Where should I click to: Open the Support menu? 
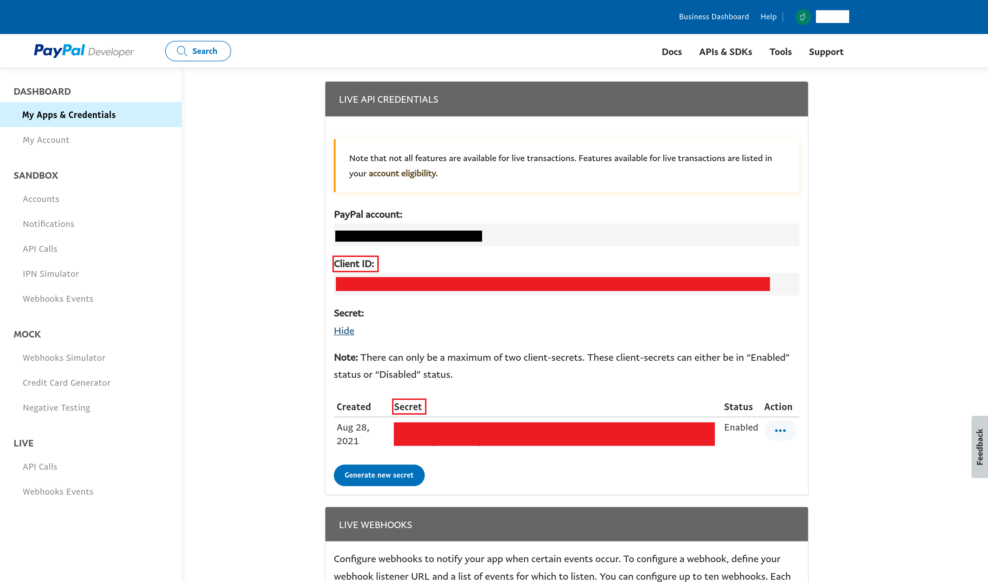(x=826, y=52)
